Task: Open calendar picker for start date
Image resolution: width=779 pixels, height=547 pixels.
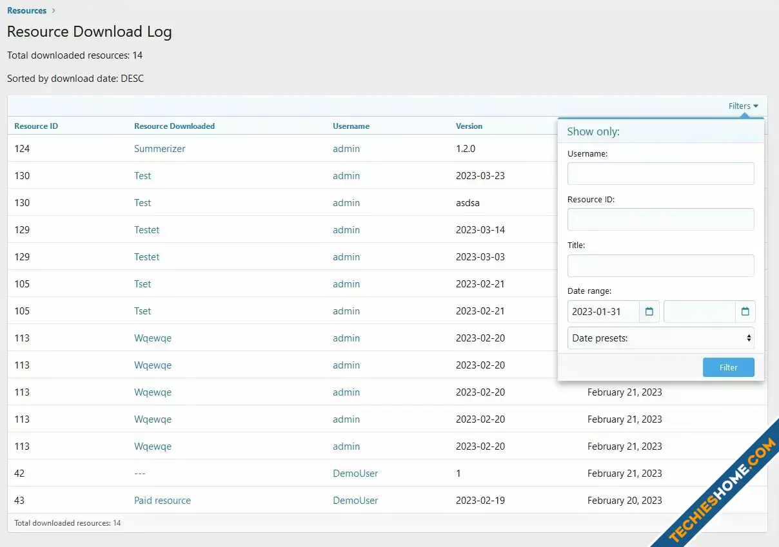Action: tap(649, 312)
